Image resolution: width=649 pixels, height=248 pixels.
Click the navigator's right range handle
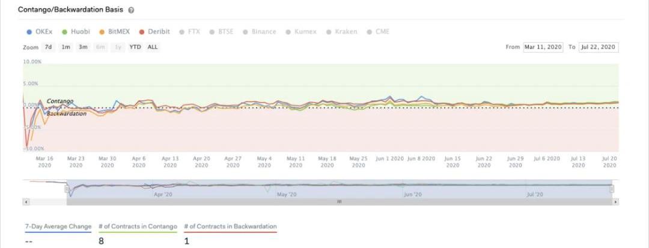click(x=612, y=189)
